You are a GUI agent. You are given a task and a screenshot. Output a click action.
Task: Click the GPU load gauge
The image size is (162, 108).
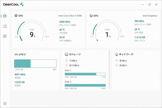[x=107, y=33]
